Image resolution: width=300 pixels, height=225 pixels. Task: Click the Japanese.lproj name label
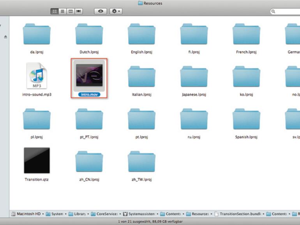(194, 95)
